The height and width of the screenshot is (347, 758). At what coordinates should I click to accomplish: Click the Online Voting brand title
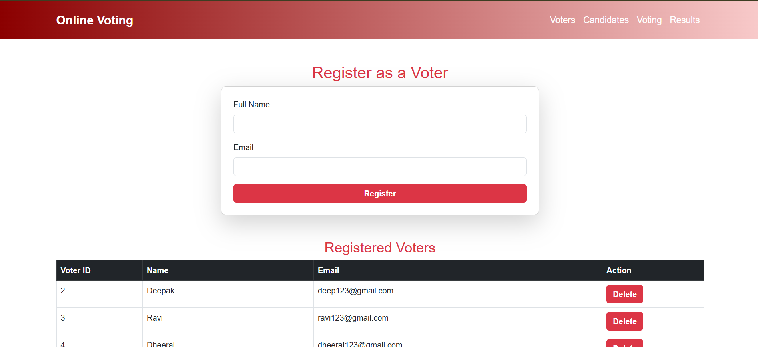click(95, 20)
